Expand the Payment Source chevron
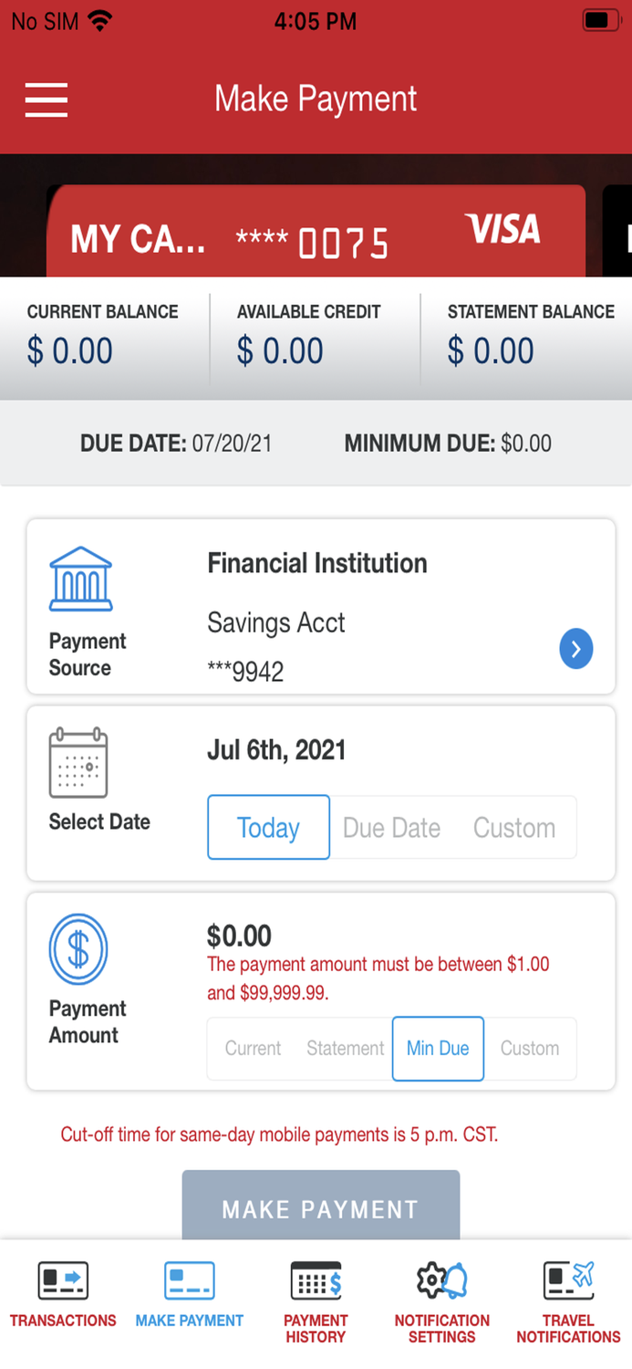632x1369 pixels. 576,649
